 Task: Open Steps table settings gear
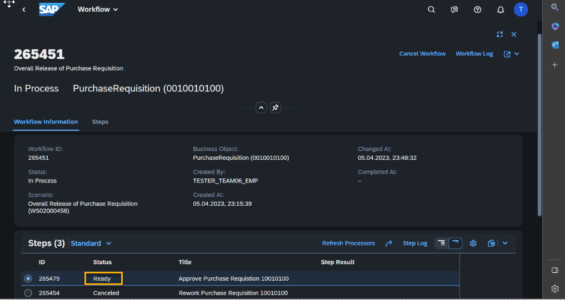pyautogui.click(x=473, y=243)
